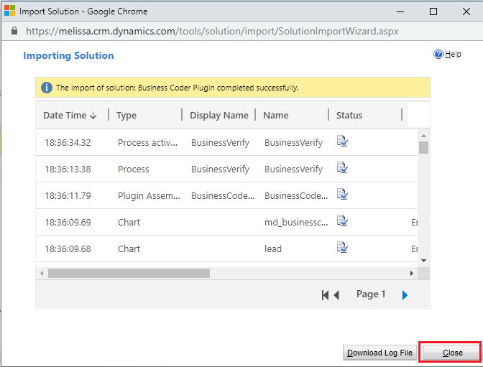Sort by Date Time column header
The width and height of the screenshot is (483, 367).
[x=70, y=115]
